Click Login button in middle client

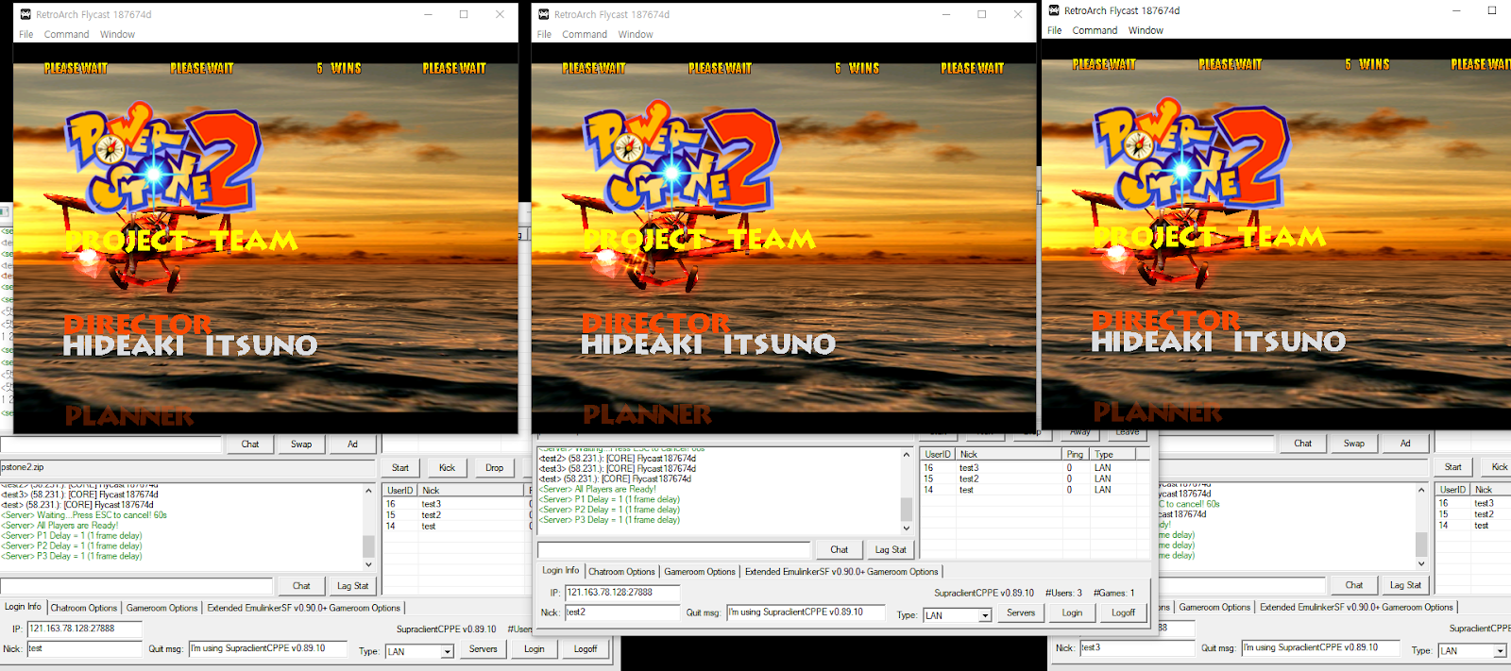(x=1072, y=612)
